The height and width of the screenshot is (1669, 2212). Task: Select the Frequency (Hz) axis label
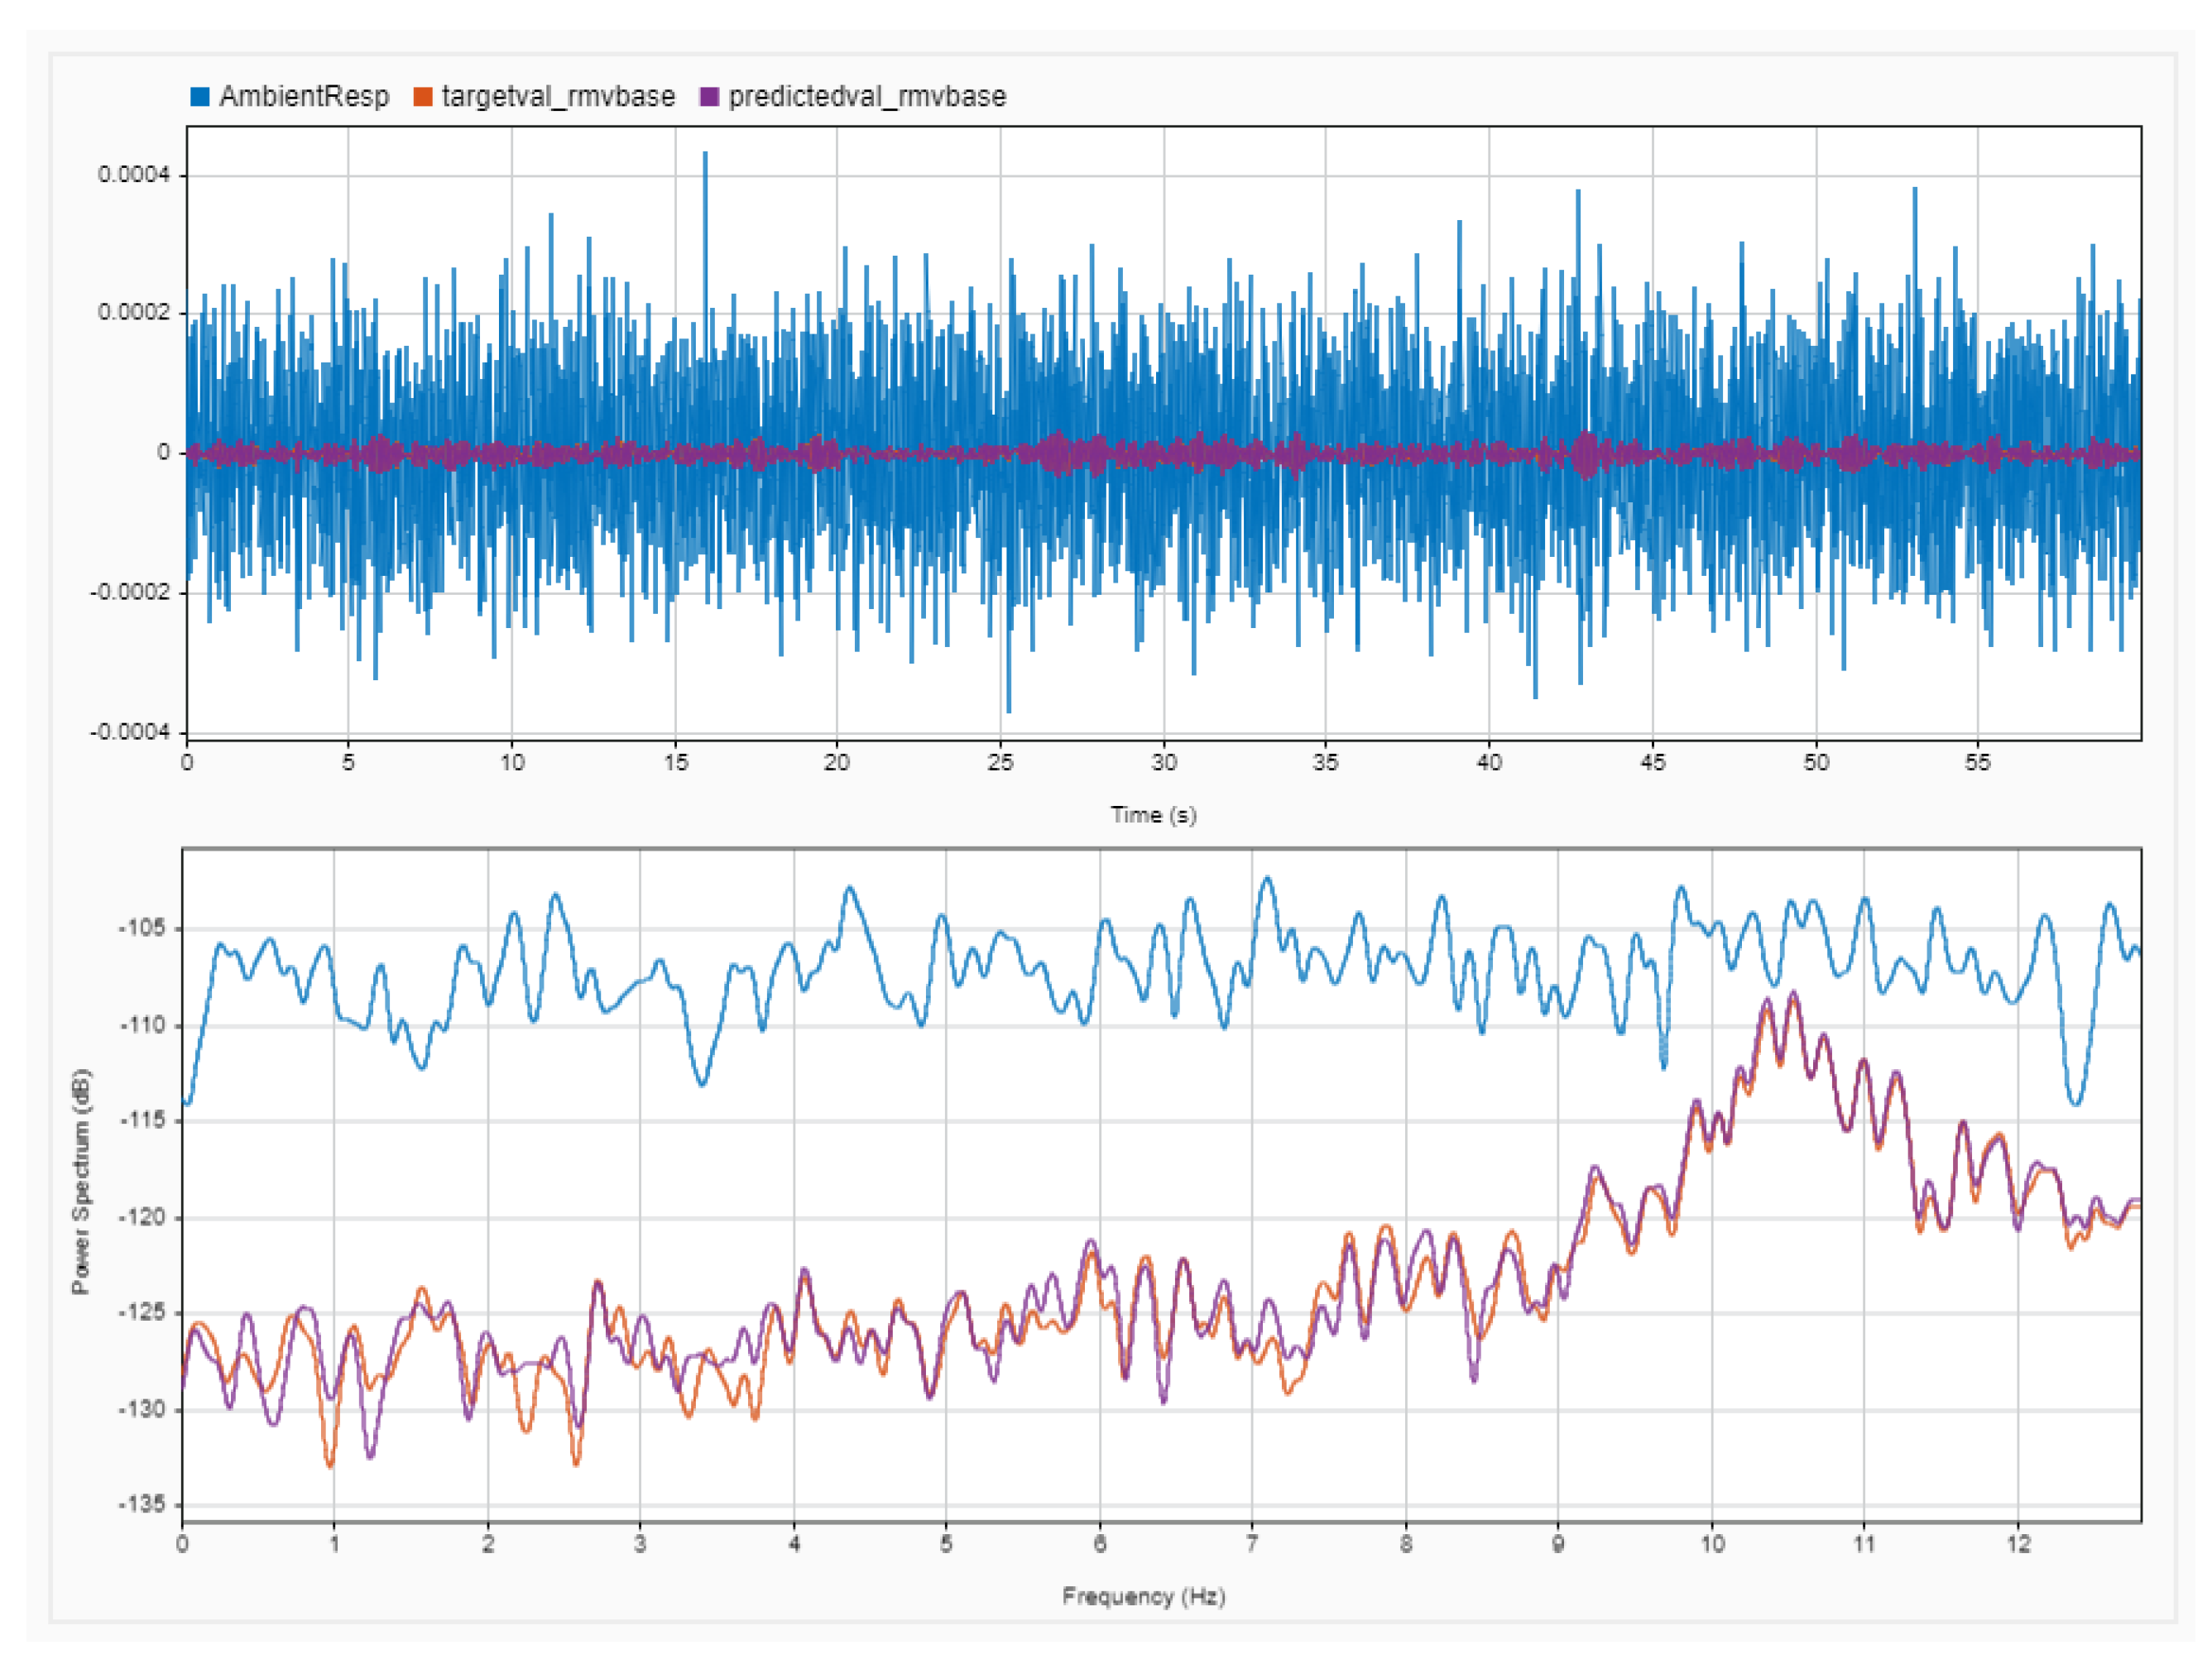pyautogui.click(x=1143, y=1596)
